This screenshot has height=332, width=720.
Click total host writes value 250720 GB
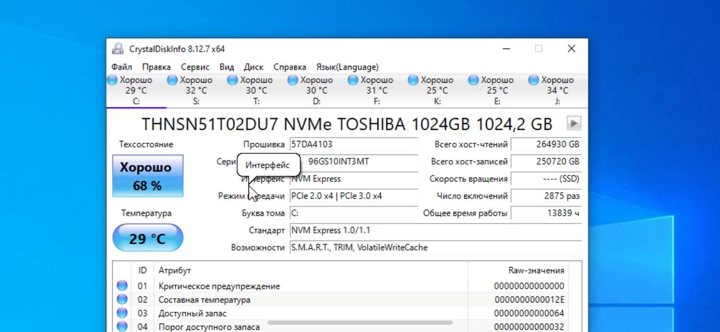[546, 162]
